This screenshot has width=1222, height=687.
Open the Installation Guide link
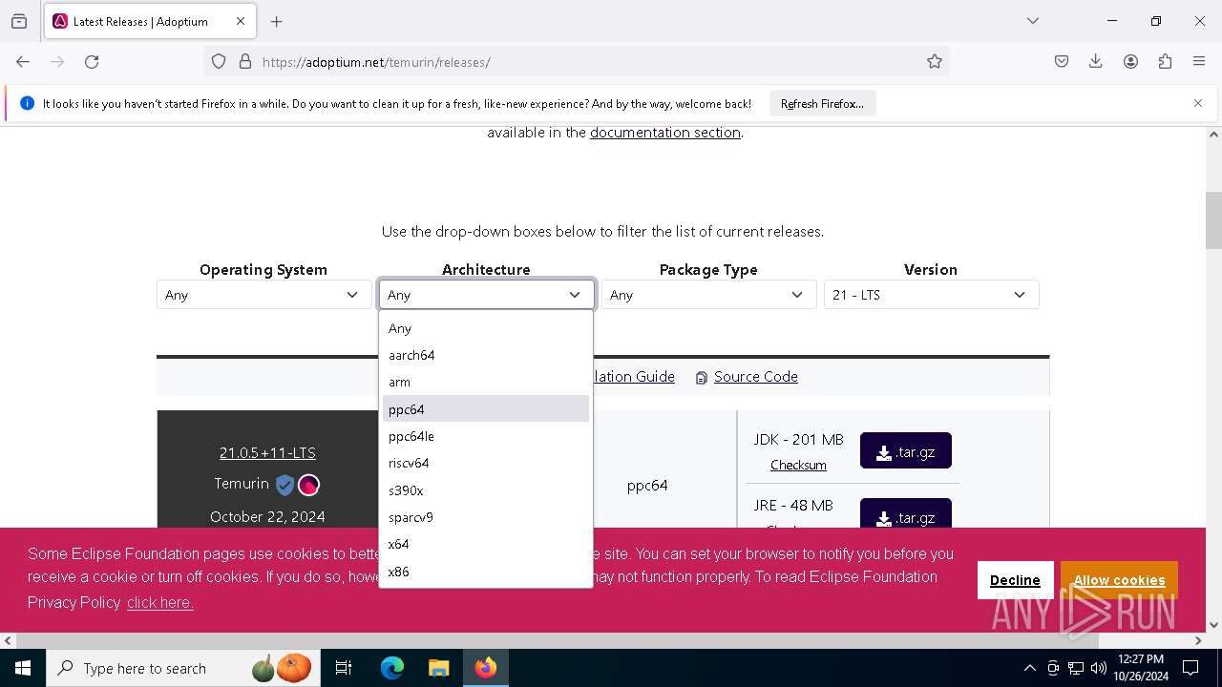tap(634, 377)
